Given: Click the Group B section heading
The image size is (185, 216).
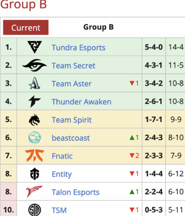Looking at the screenshot, I should pos(24,4).
